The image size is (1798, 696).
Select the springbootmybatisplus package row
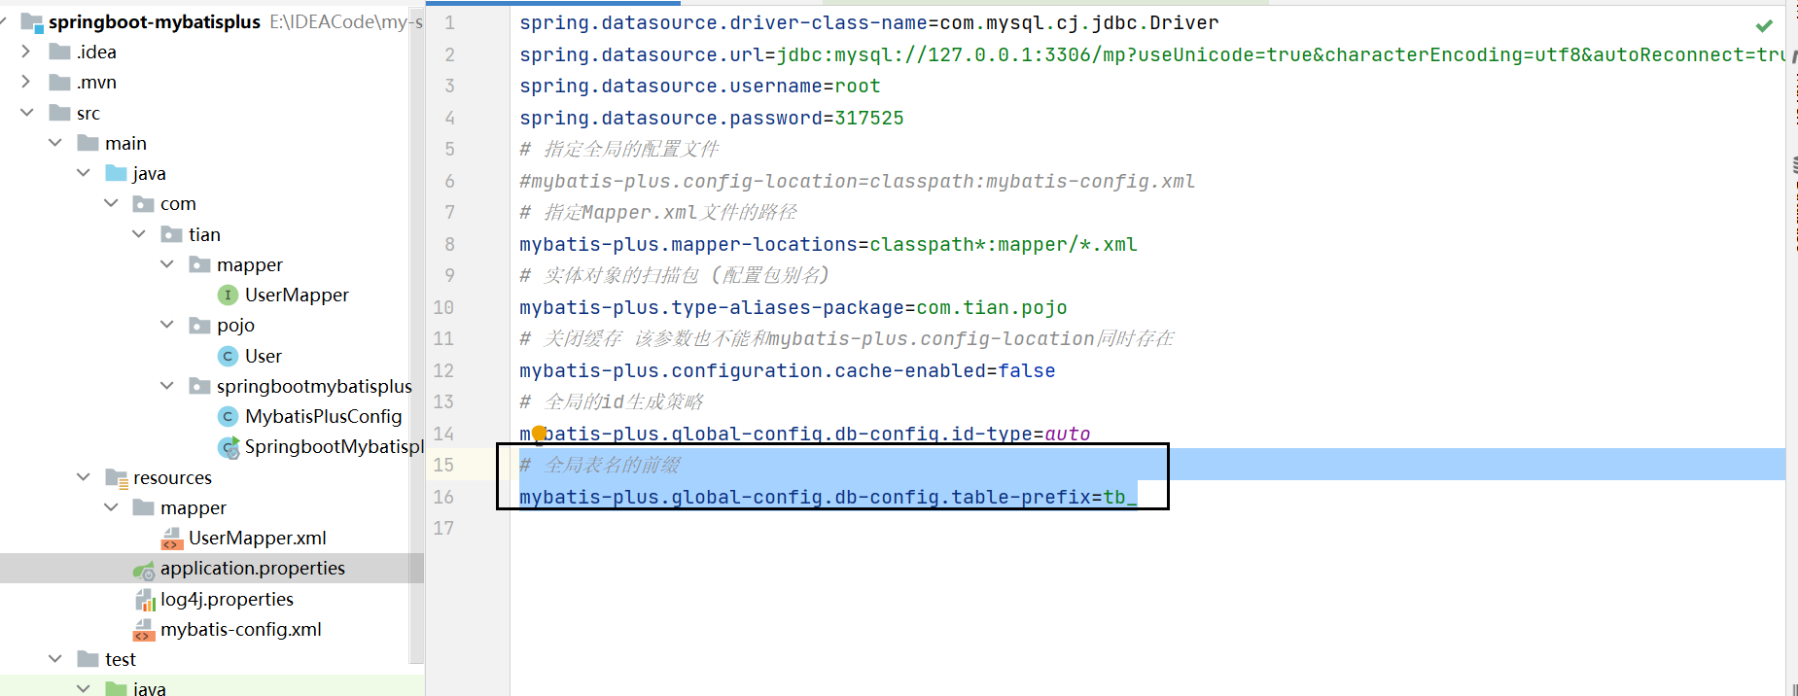point(212,386)
